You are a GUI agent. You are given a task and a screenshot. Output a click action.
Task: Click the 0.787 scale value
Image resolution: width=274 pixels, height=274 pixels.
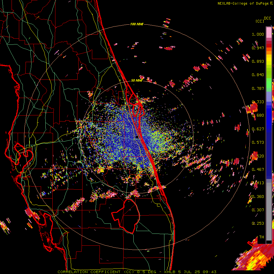coord(258,88)
